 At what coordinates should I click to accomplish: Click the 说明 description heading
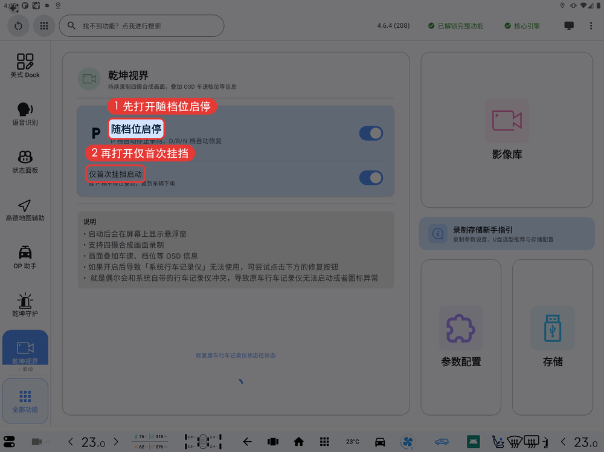[x=90, y=222]
